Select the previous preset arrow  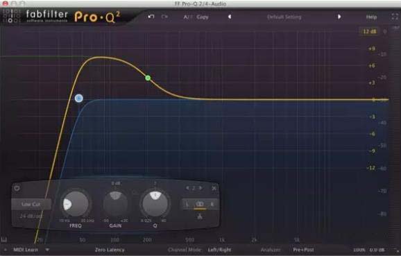pos(230,17)
